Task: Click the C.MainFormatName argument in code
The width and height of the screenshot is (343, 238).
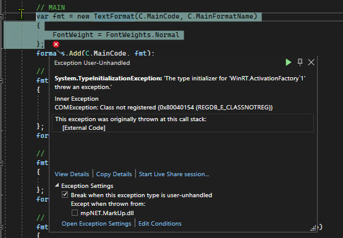Action: [x=220, y=16]
